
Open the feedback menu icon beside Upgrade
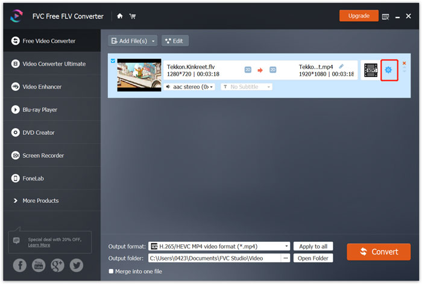[x=385, y=17]
